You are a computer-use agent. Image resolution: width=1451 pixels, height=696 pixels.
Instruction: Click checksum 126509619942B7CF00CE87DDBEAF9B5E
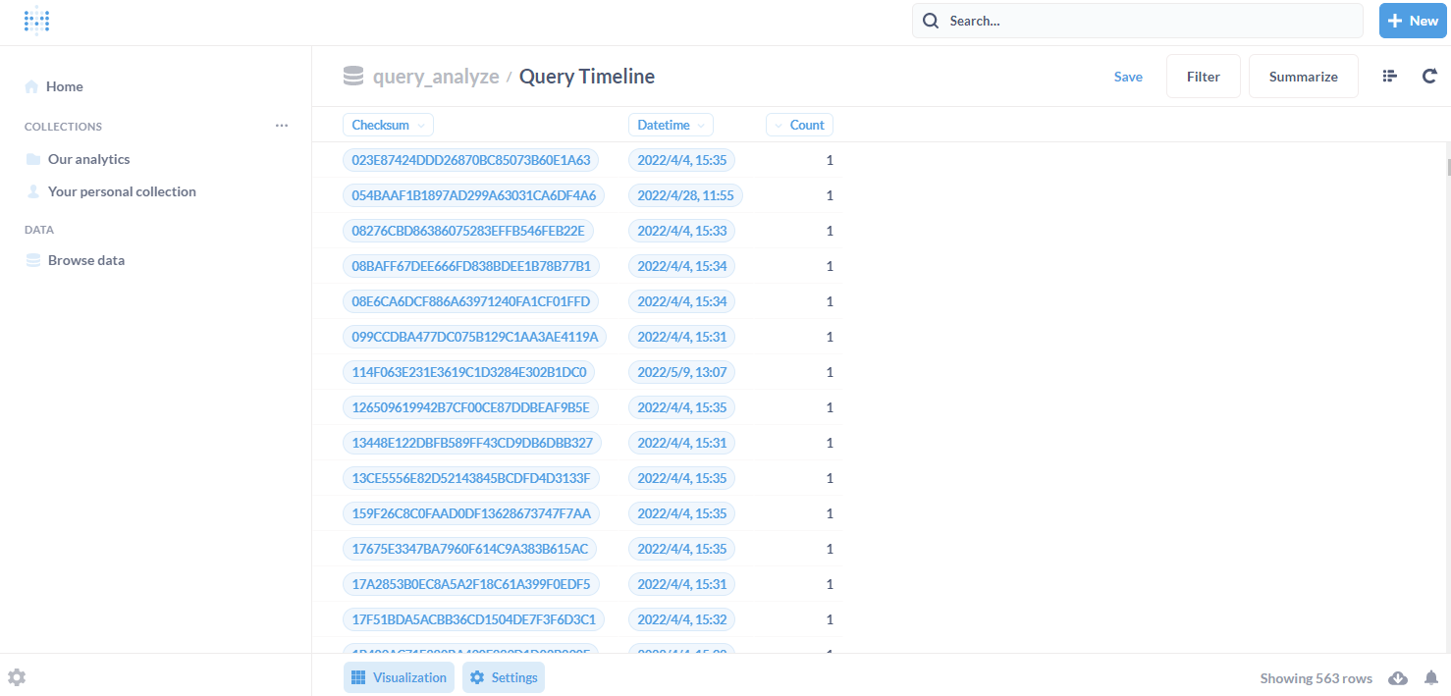[x=471, y=407]
